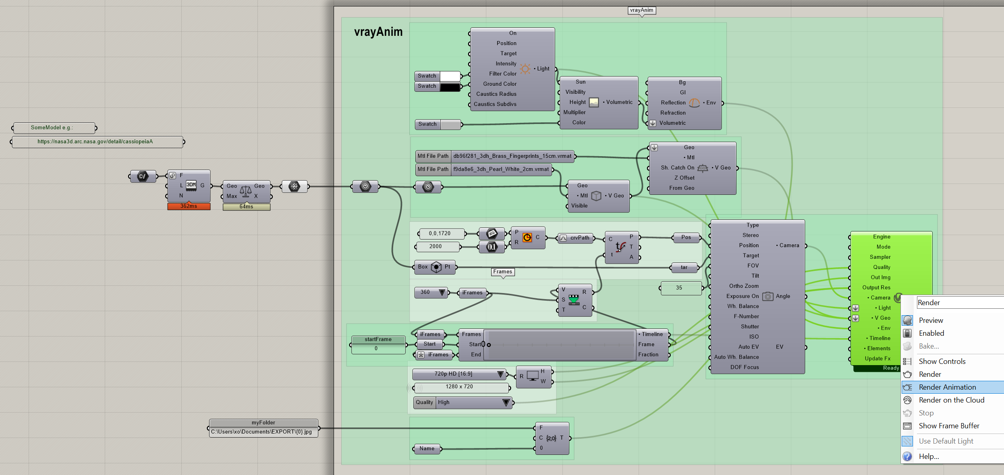This screenshot has width=1004, height=475.
Task: Open the 720p HD [16:9] dropdown
Action: point(500,374)
